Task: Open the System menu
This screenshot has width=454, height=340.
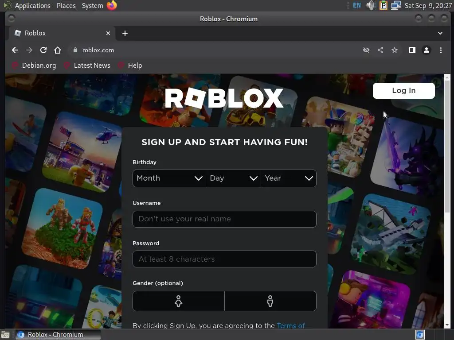Action: tap(92, 5)
